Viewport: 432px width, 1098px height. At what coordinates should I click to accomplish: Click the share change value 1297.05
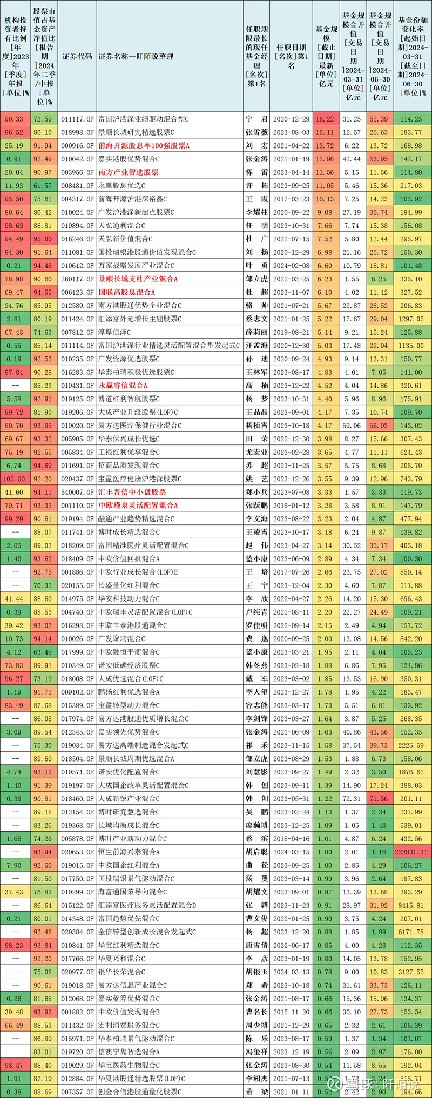pos(413,319)
